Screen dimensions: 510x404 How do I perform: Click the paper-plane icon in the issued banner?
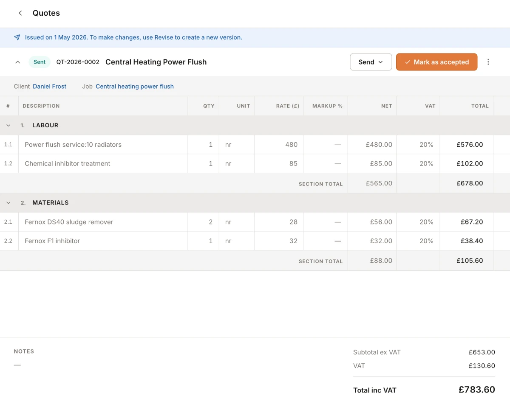point(17,37)
